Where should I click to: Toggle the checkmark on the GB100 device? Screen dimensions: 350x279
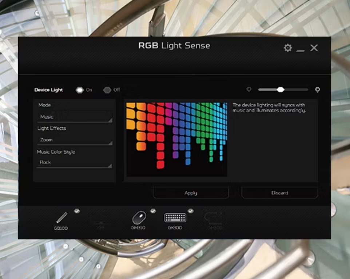coord(77,211)
